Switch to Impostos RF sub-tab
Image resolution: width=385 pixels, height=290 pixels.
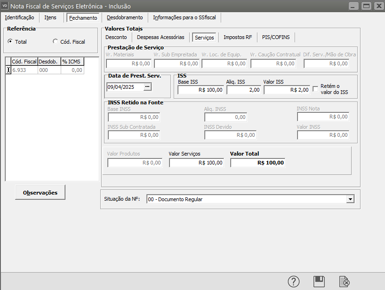(238, 37)
